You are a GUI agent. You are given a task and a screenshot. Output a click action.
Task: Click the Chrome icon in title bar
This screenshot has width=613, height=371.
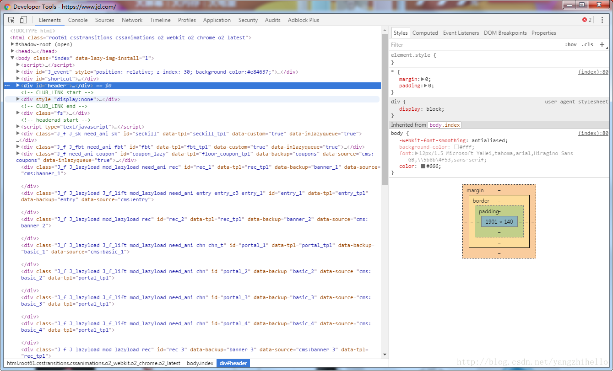[x=7, y=7]
